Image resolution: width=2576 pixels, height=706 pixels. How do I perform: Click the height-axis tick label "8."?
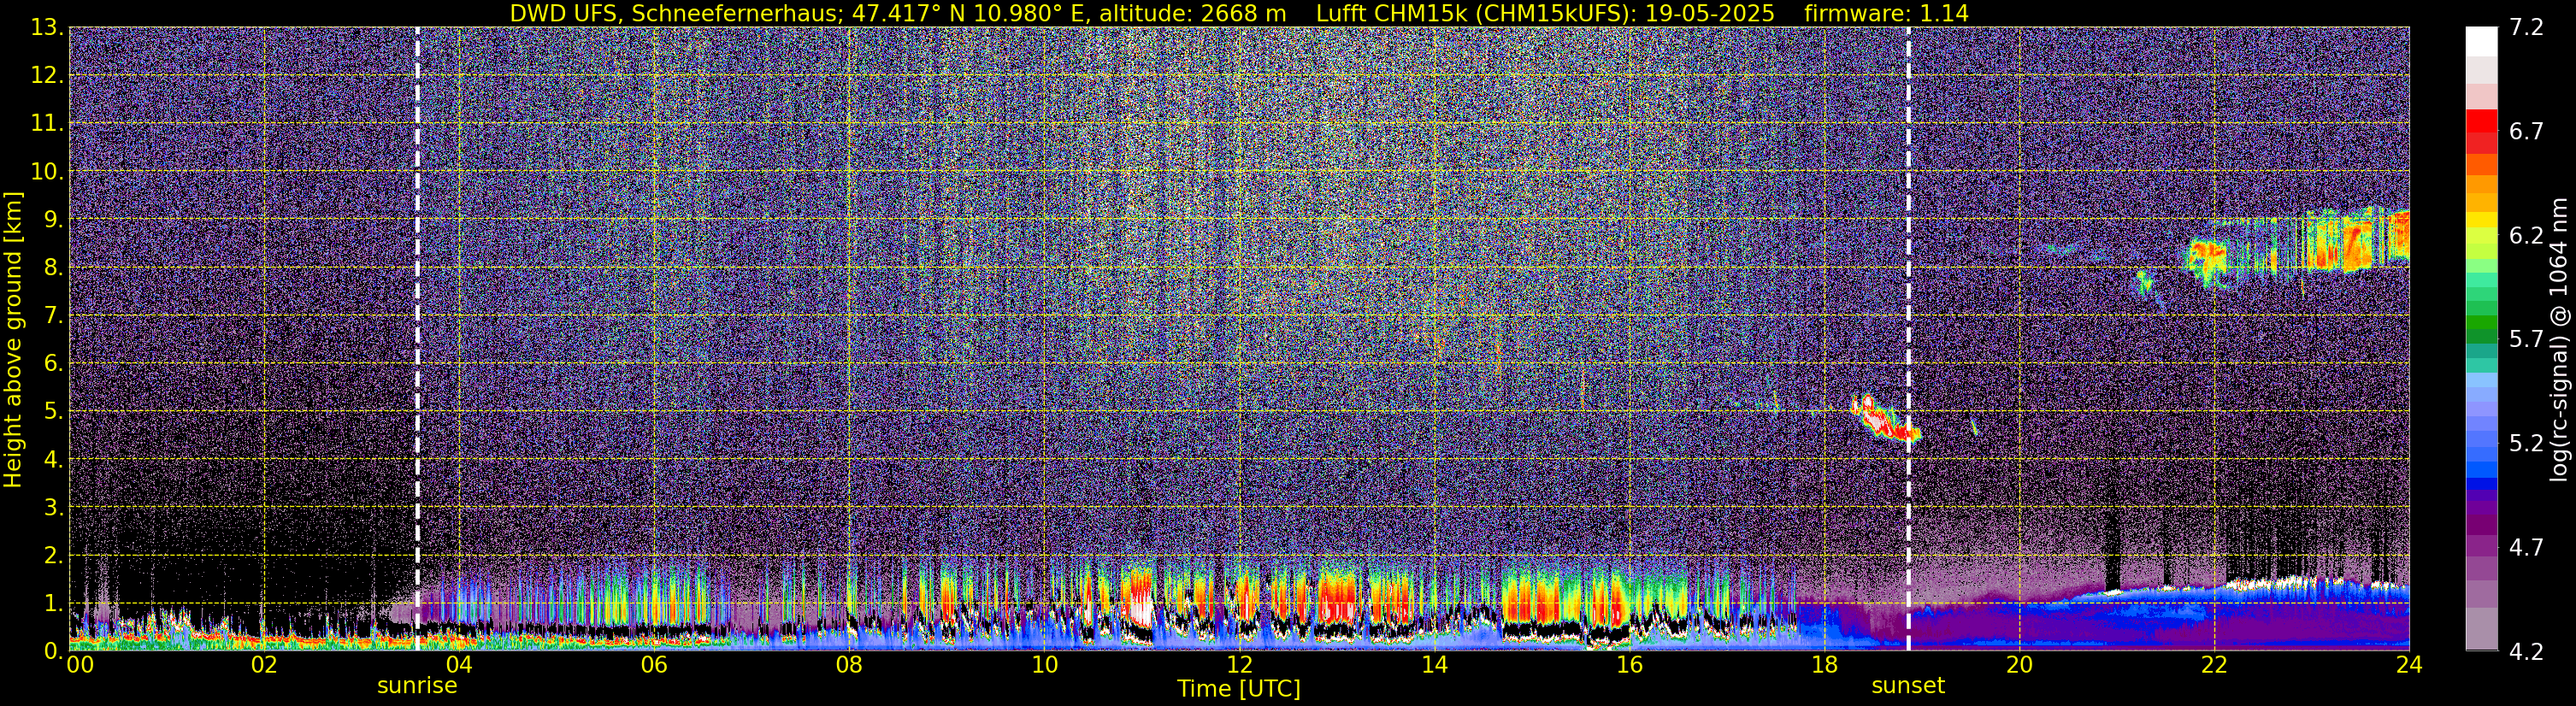point(54,267)
